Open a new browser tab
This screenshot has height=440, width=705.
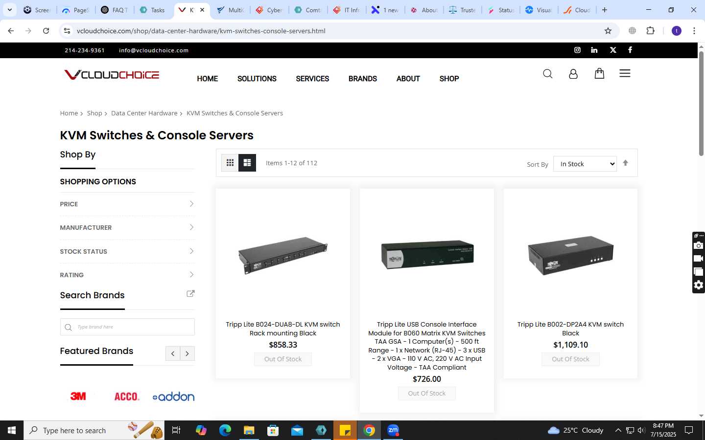point(605,10)
